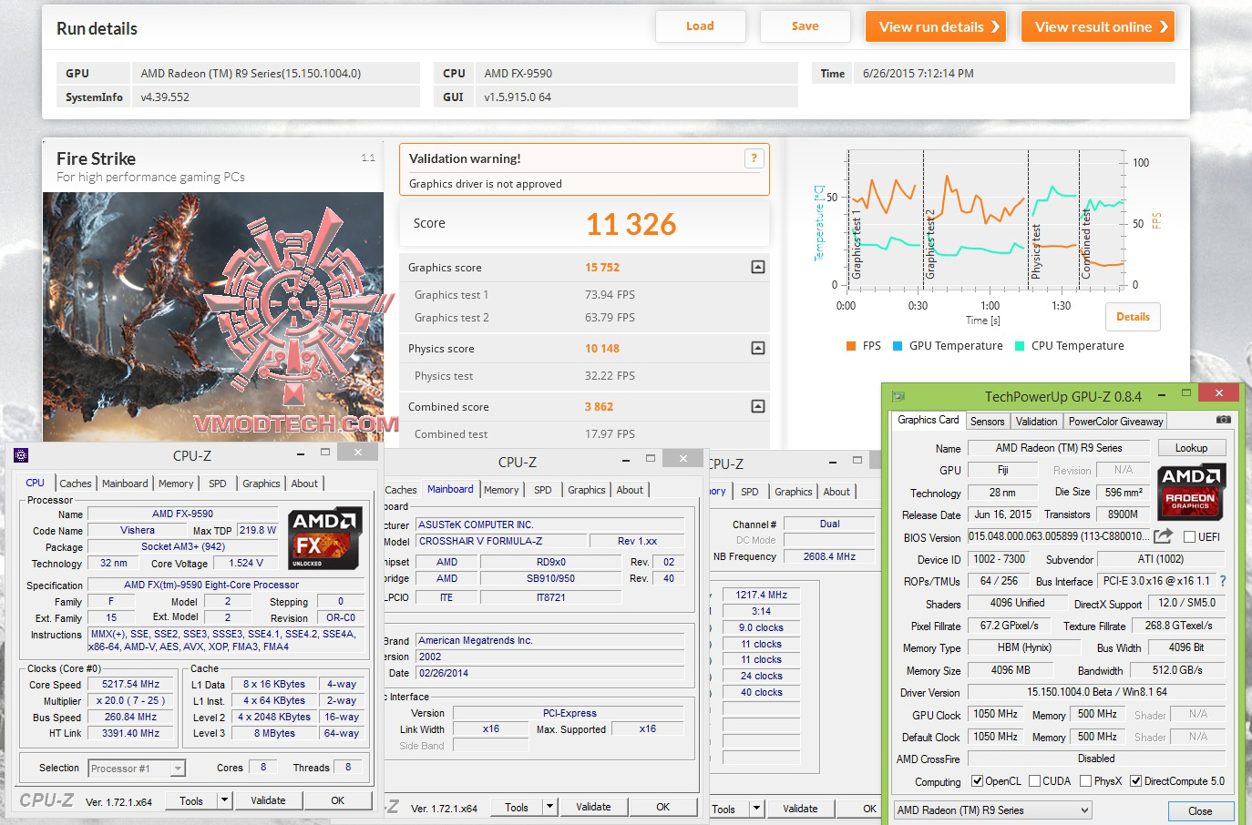The image size is (1252, 825).
Task: Click the Max TDP value '219.8 W'
Action: point(258,530)
